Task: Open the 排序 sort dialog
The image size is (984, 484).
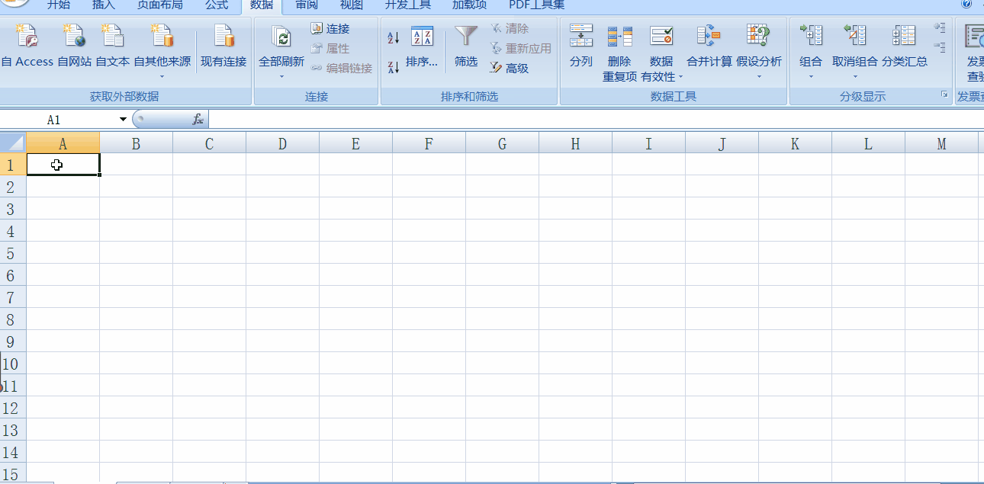Action: [x=422, y=48]
